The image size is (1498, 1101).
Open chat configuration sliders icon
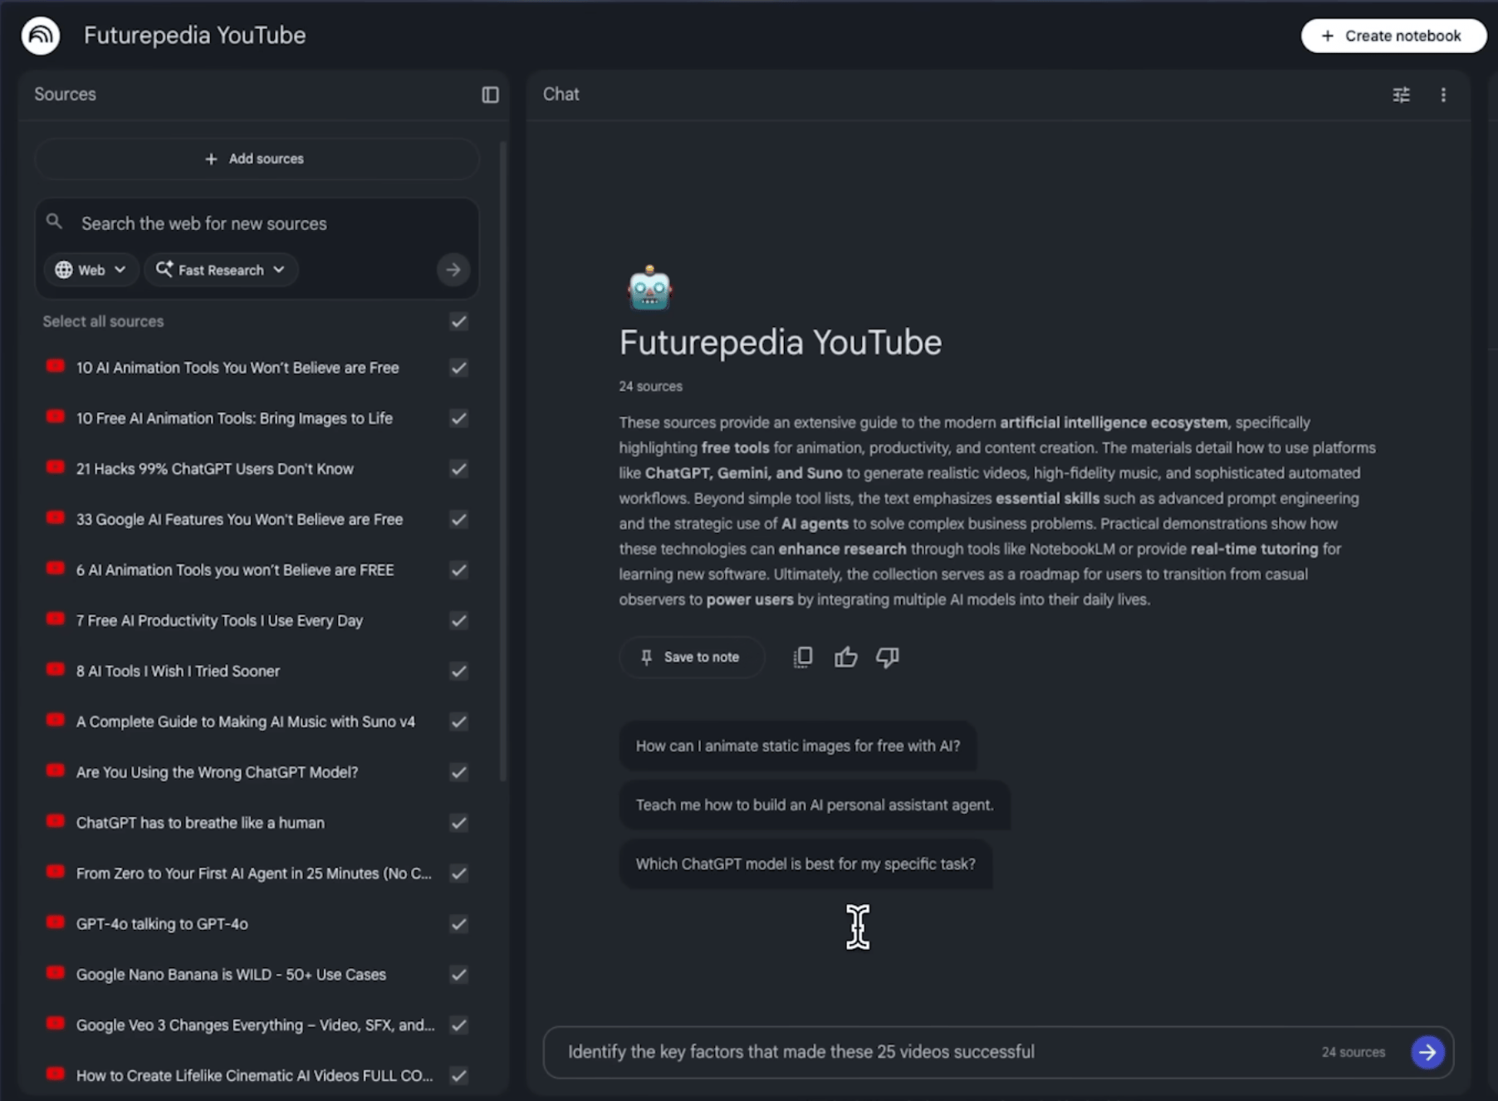tap(1401, 95)
